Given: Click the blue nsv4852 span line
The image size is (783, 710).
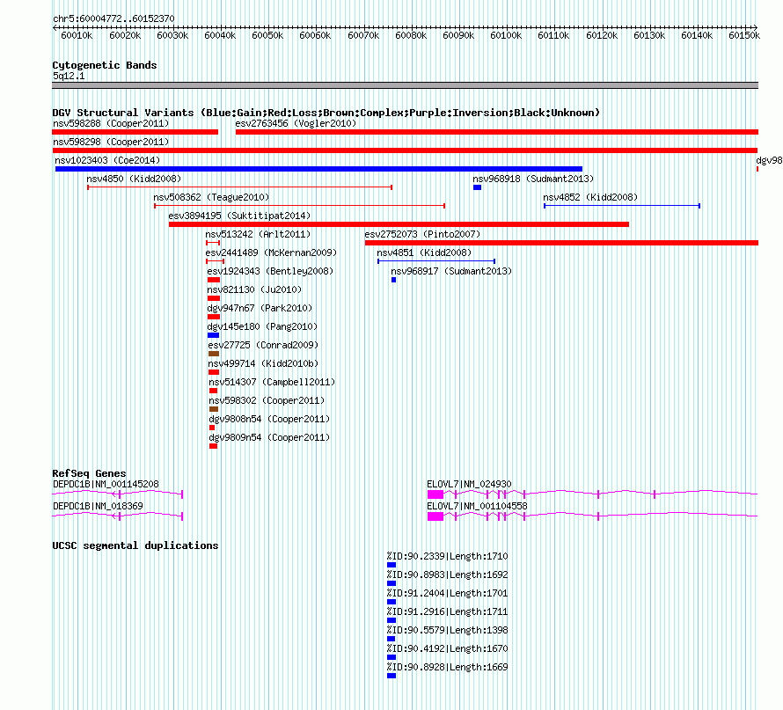Looking at the screenshot, I should (622, 206).
